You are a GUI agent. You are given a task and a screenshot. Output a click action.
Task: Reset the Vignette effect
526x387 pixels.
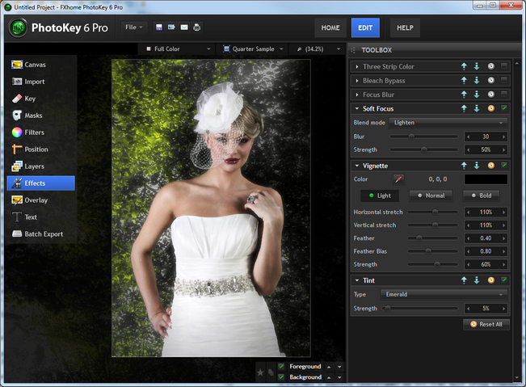point(490,166)
